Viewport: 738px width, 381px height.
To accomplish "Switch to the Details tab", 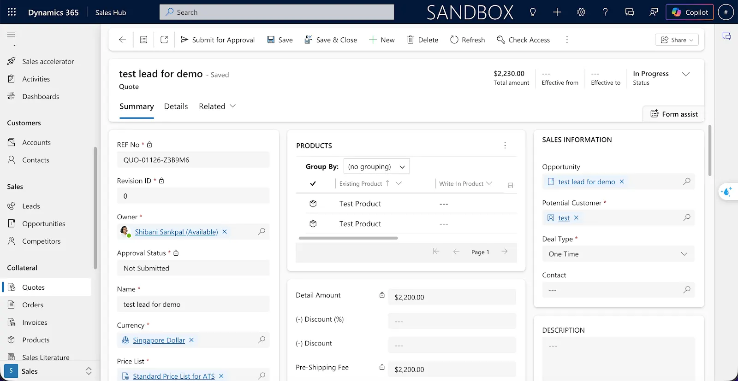I will [176, 106].
